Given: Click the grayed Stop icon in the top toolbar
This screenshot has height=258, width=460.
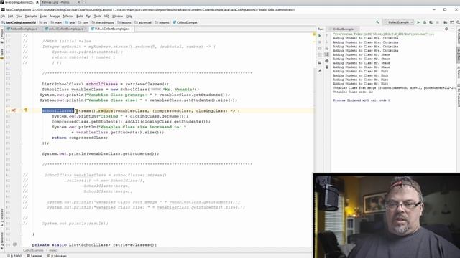Looking at the screenshot, I should (438, 22).
